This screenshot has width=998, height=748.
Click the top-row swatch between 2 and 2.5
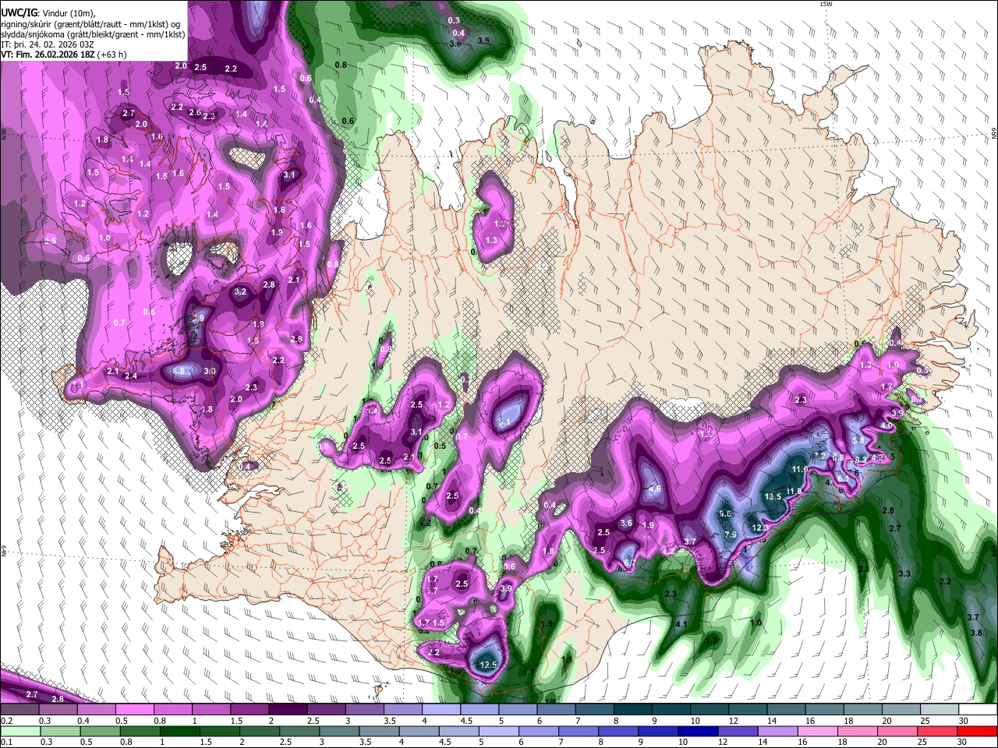286,710
